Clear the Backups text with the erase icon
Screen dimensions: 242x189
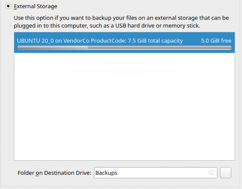point(211,173)
